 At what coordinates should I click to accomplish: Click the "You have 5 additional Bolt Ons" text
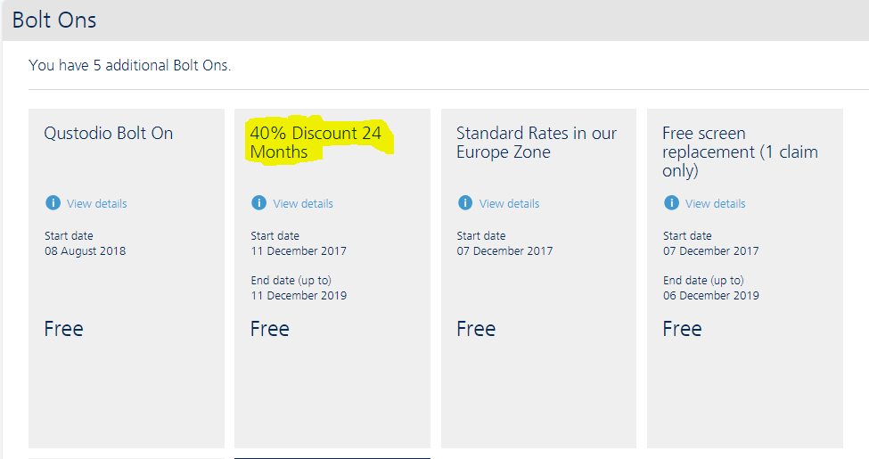130,66
